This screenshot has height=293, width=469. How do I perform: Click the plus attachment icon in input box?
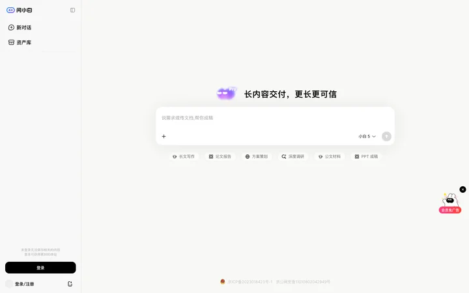(163, 136)
